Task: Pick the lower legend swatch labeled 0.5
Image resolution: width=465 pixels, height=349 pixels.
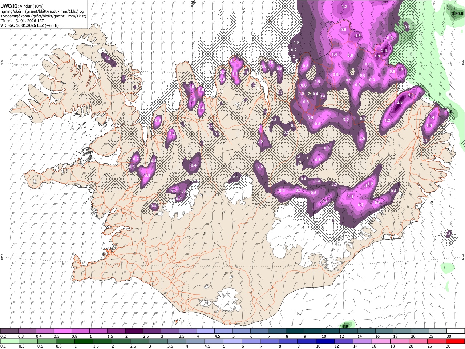Action: click(x=46, y=341)
